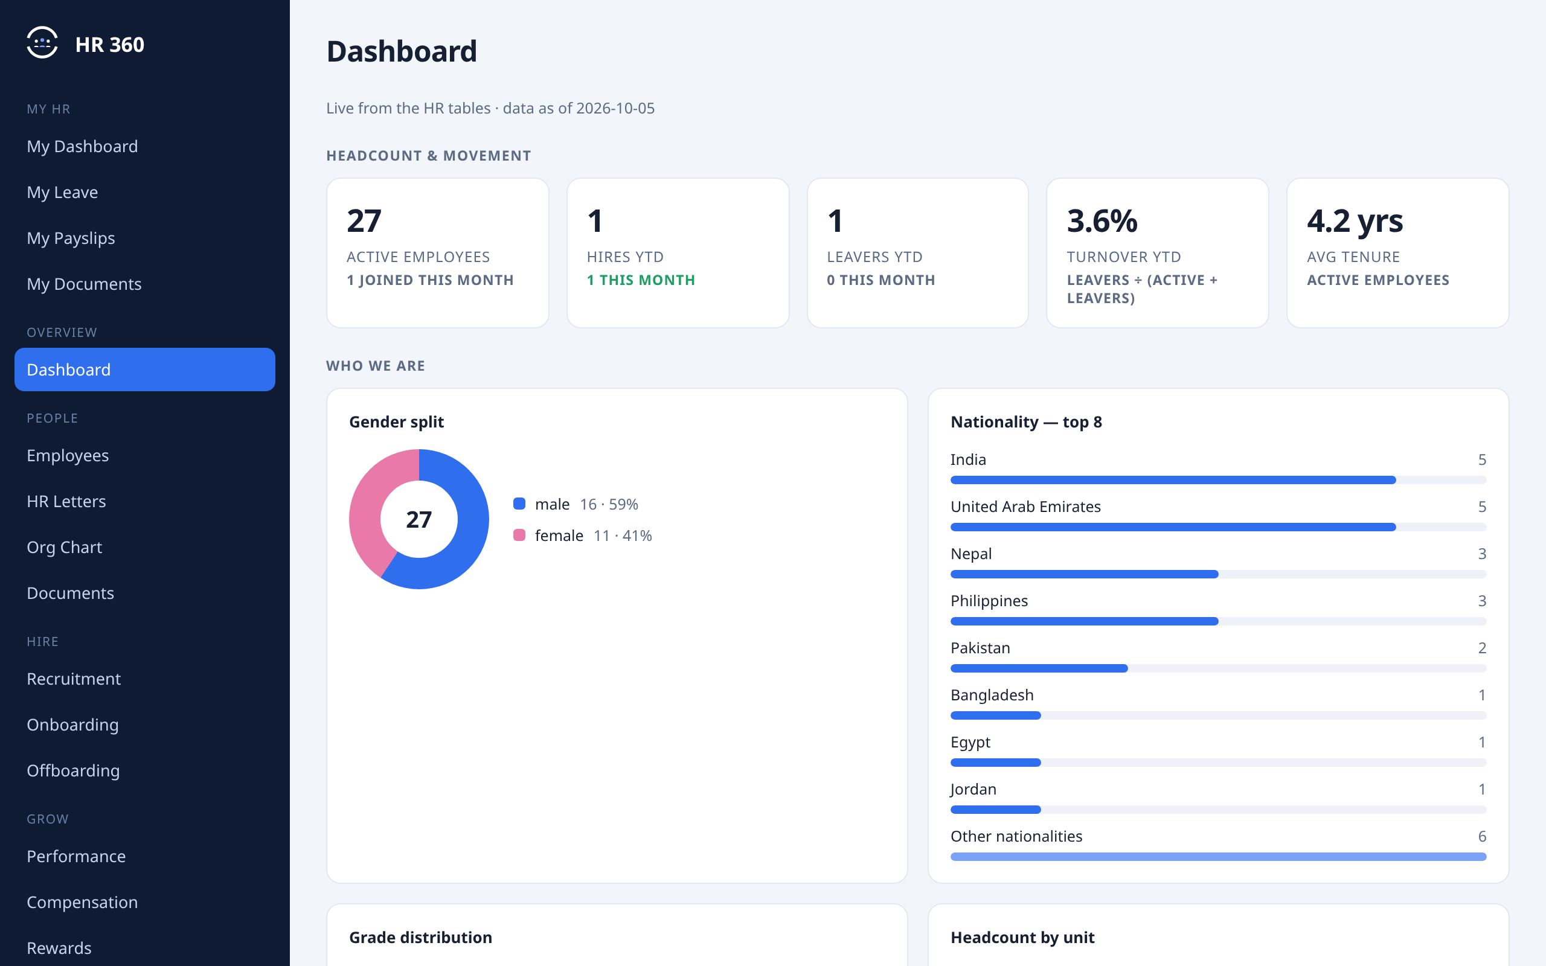Go to HR Letters

click(x=145, y=502)
